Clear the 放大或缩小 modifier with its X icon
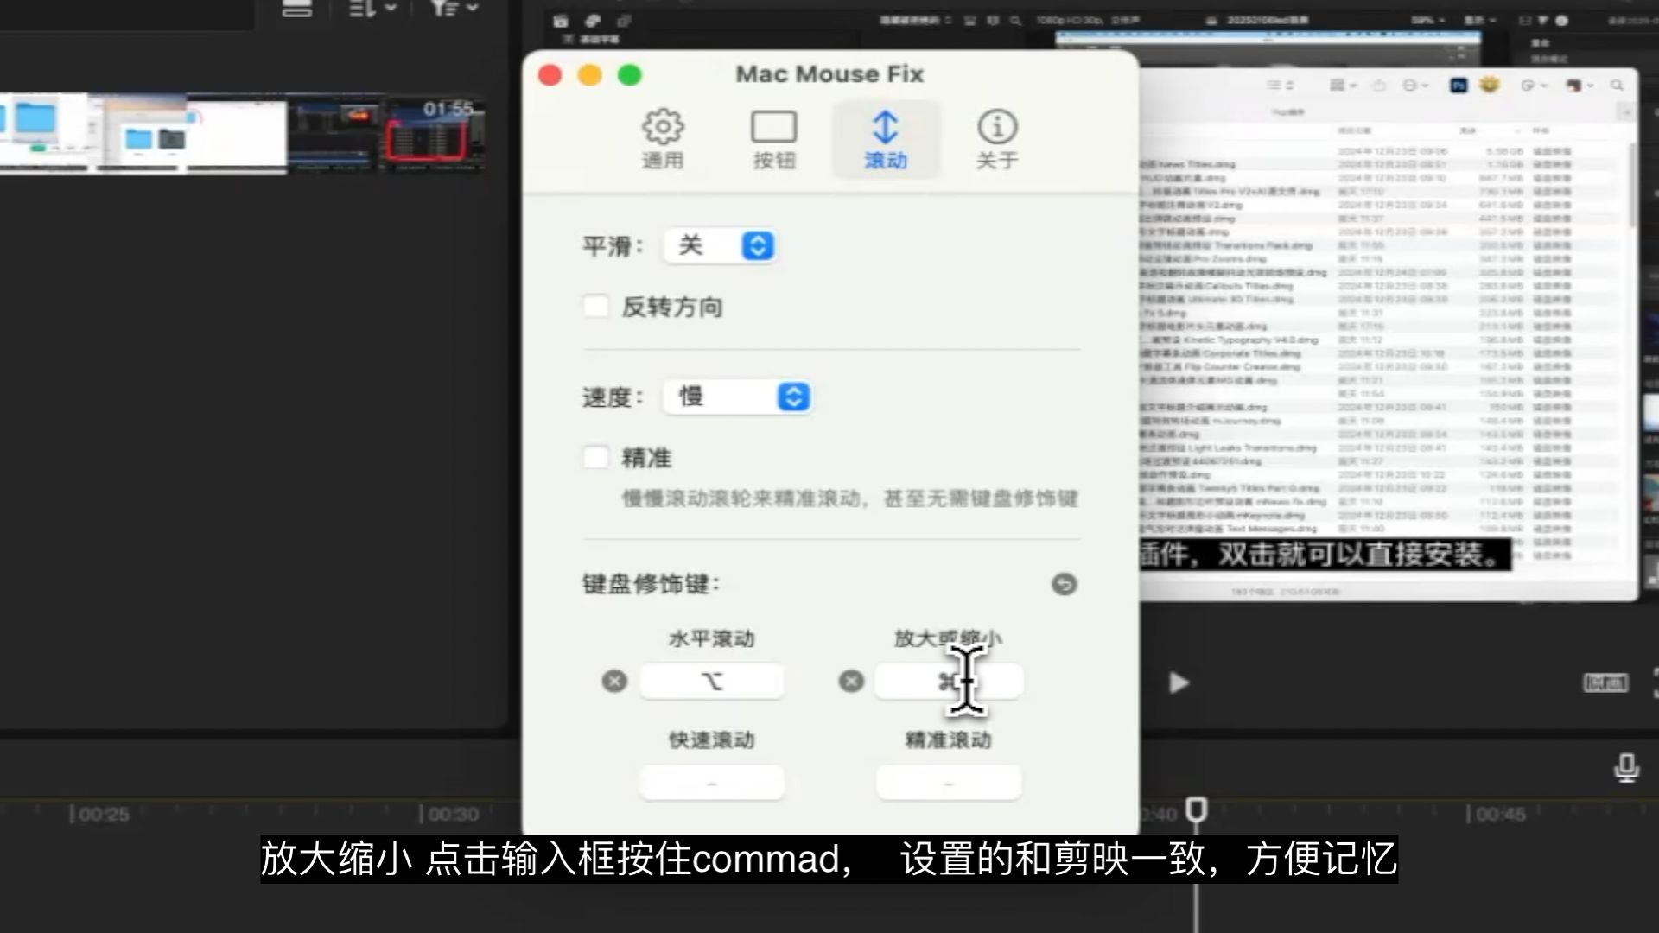 (851, 682)
